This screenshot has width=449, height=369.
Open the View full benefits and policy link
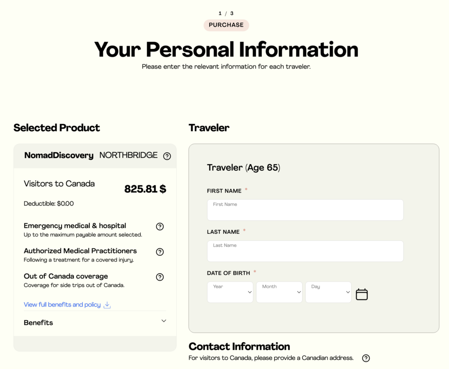pos(62,305)
